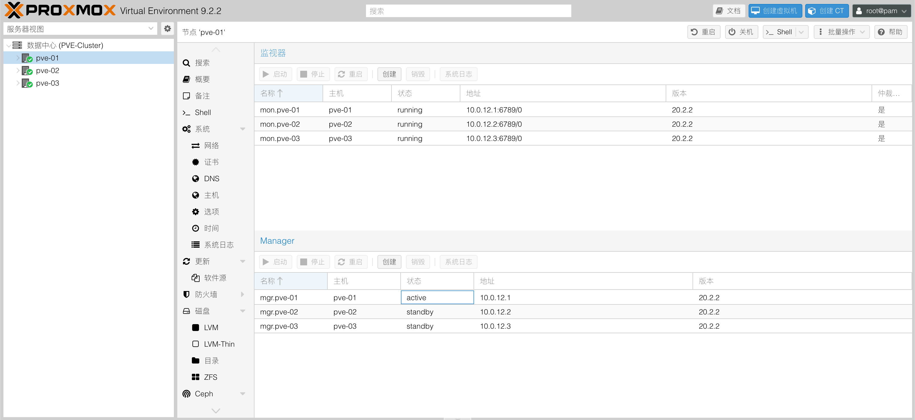The height and width of the screenshot is (420, 915).
Task: Sort managers by 主机 column header
Action: point(364,281)
